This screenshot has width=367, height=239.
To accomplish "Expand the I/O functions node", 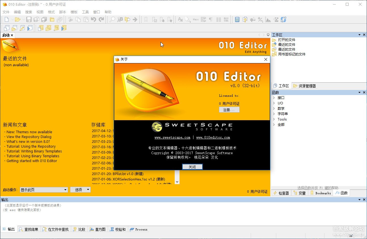I will [274, 103].
